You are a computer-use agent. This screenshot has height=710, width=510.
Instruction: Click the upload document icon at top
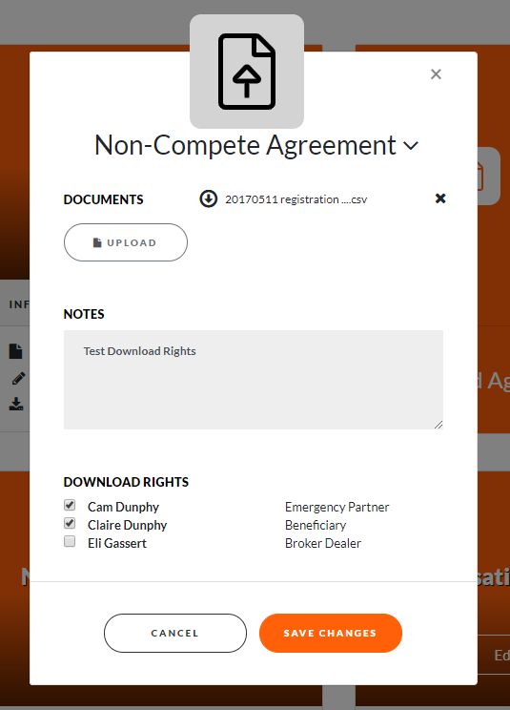tap(247, 72)
